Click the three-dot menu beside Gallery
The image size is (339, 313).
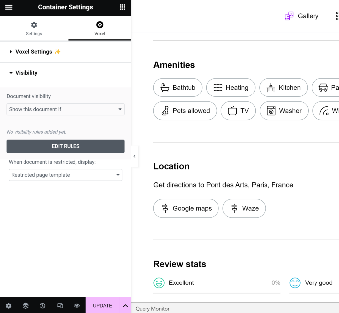[337, 16]
